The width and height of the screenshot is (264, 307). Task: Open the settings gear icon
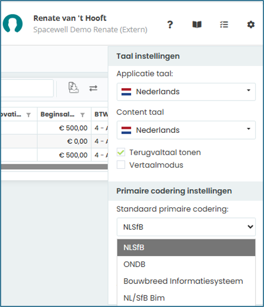pyautogui.click(x=251, y=25)
